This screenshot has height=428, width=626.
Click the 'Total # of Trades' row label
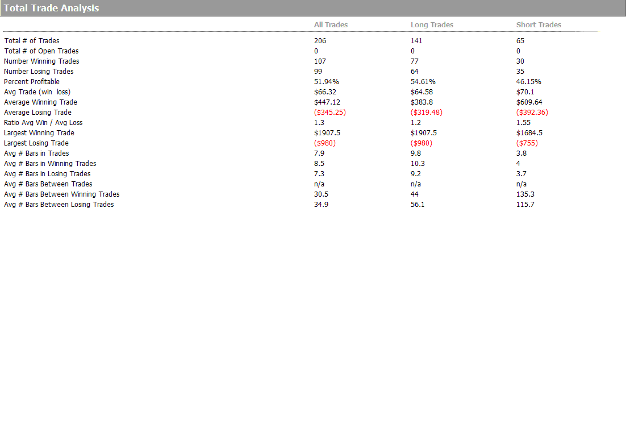click(32, 41)
